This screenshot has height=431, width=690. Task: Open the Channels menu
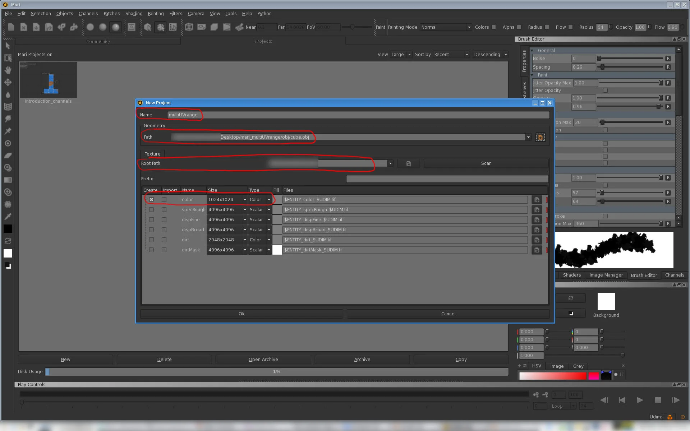coord(88,14)
